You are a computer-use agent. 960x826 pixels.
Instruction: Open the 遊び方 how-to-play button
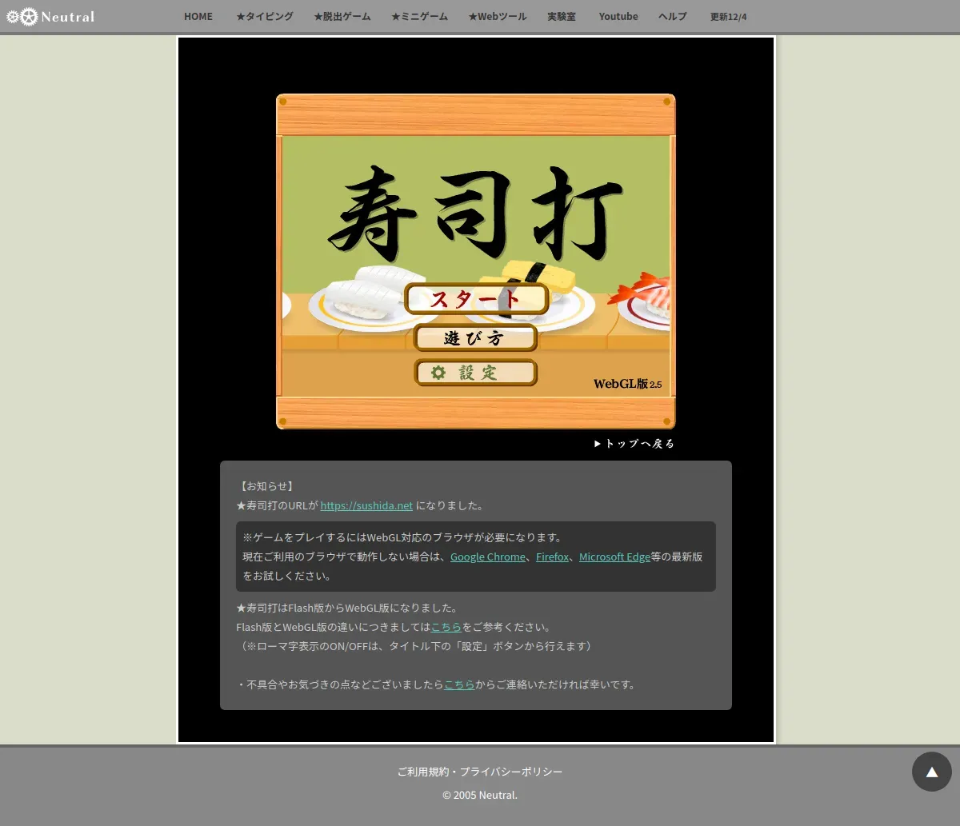tap(475, 338)
